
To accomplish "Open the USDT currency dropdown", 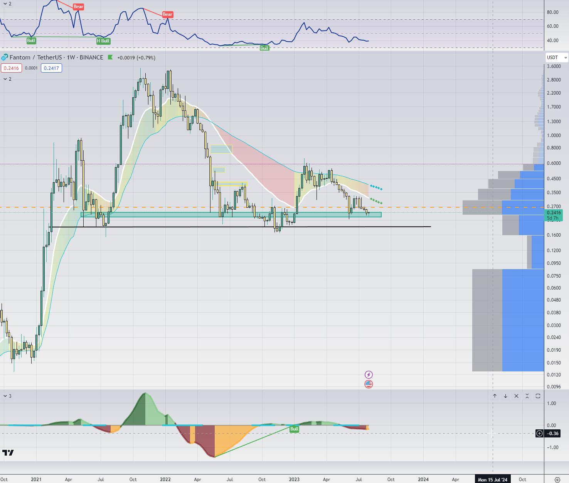I will [x=557, y=58].
